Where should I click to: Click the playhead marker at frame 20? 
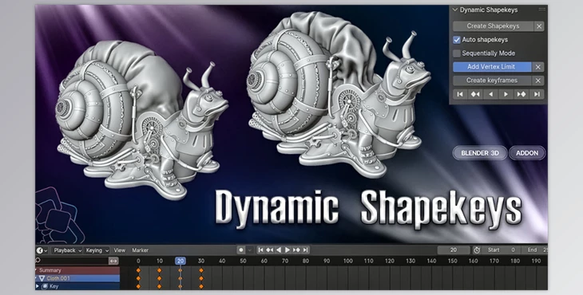tap(180, 261)
